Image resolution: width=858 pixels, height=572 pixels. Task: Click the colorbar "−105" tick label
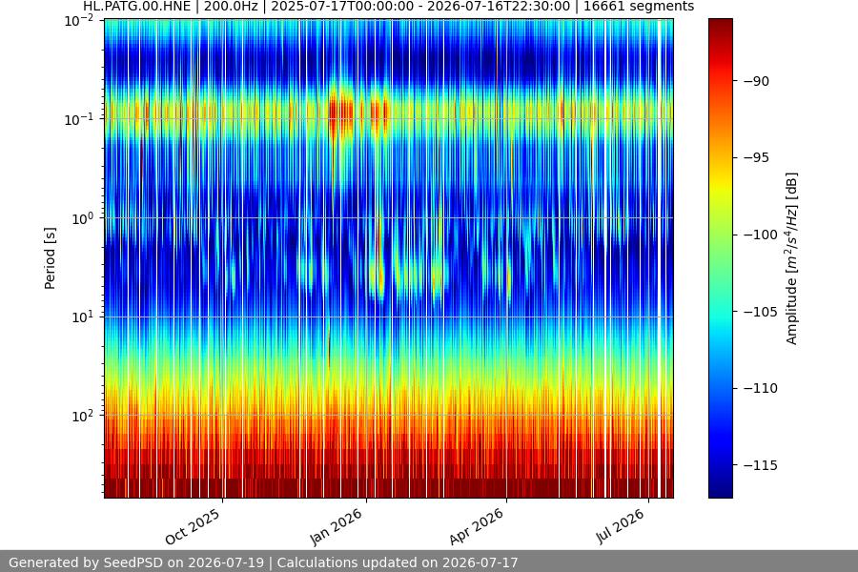point(761,312)
